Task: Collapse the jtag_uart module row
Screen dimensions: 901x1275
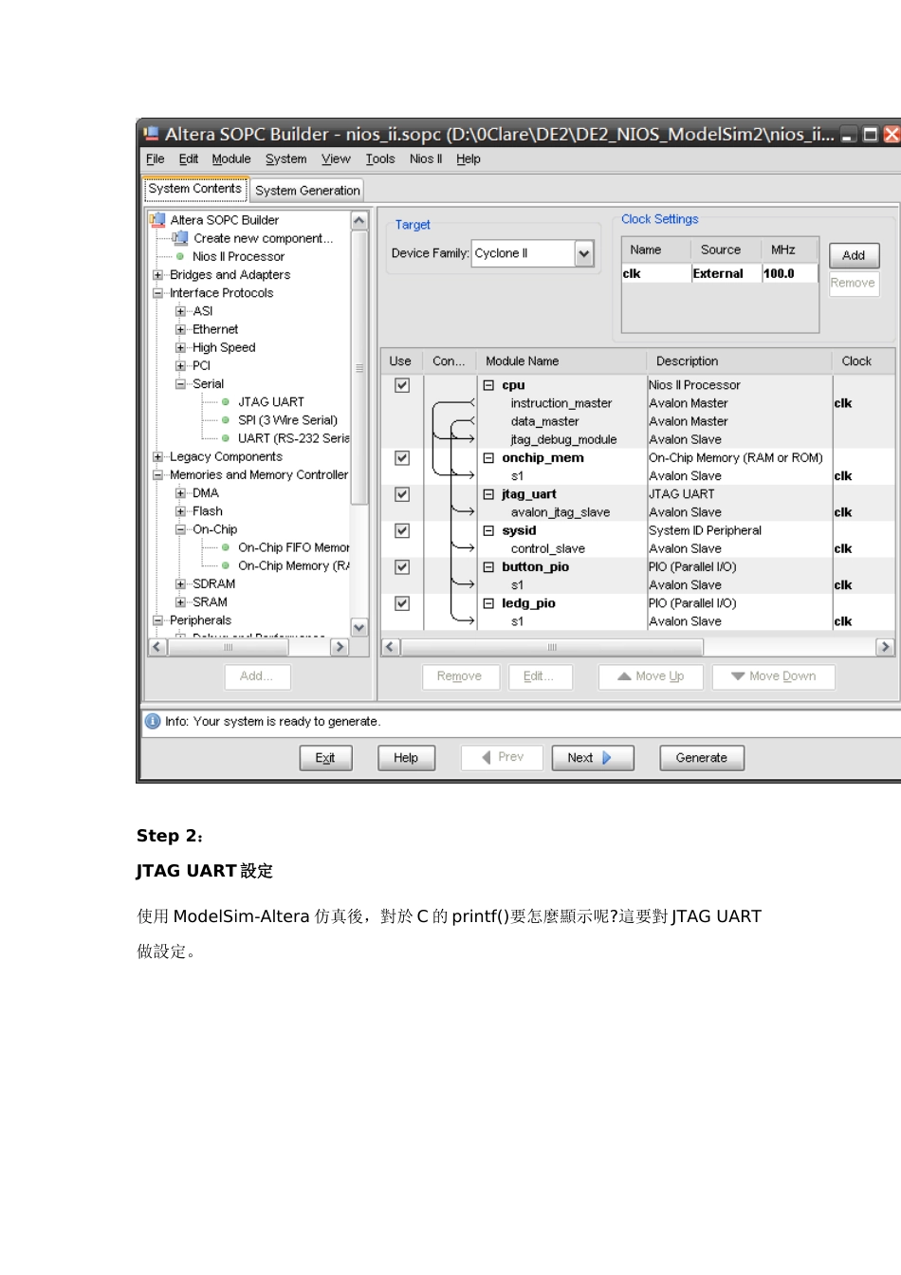Action: click(488, 494)
